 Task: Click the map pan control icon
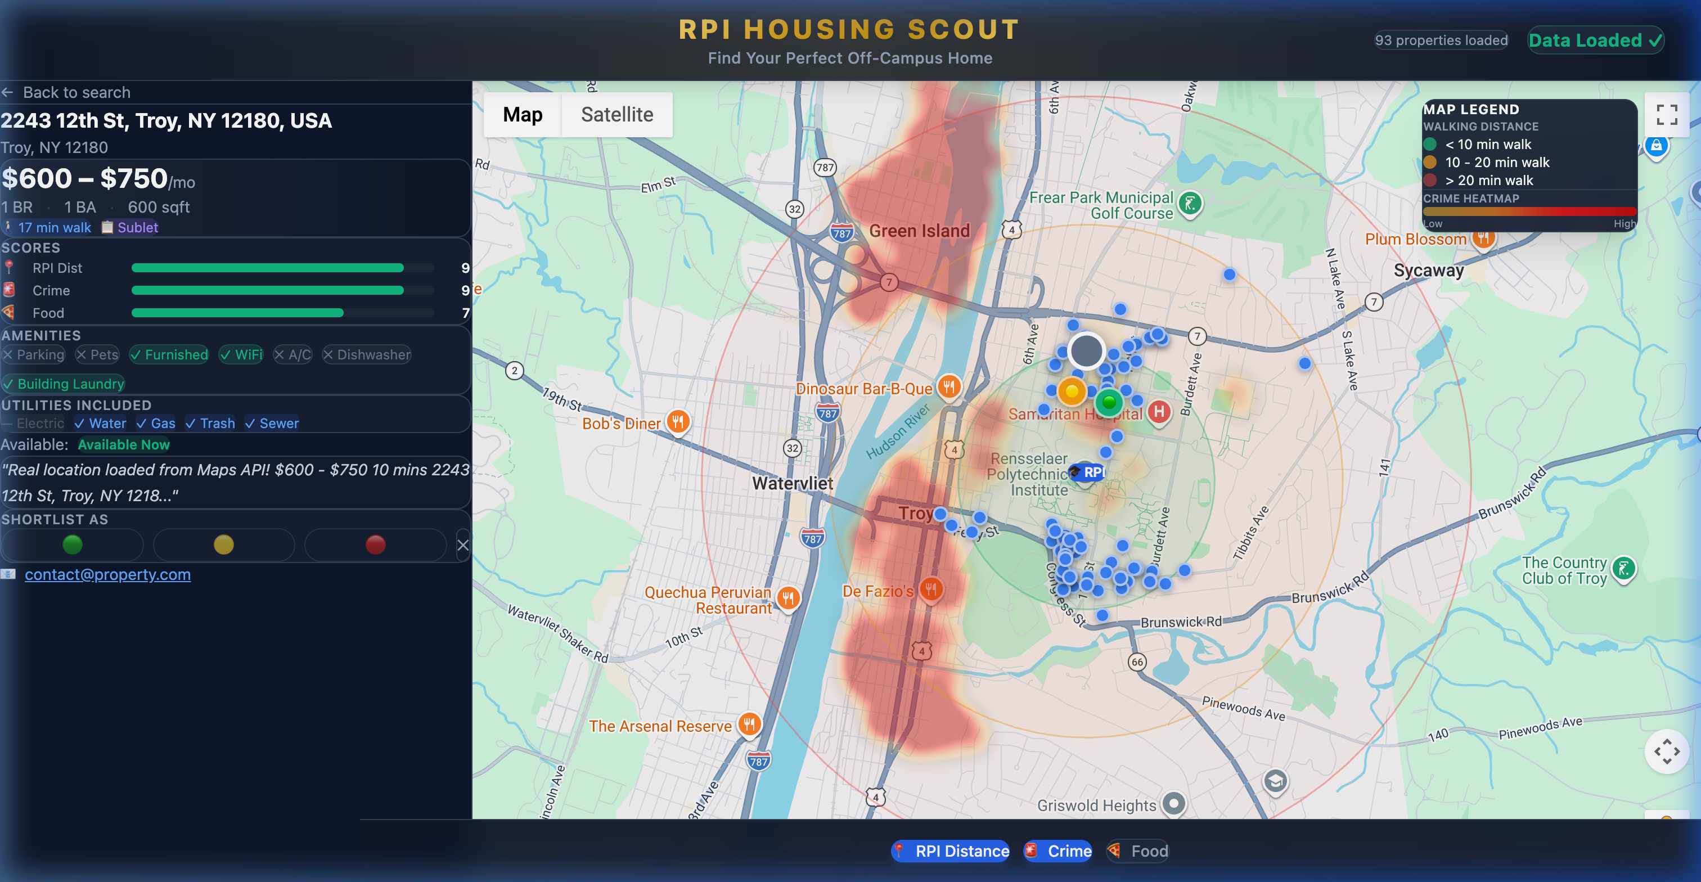click(x=1666, y=751)
